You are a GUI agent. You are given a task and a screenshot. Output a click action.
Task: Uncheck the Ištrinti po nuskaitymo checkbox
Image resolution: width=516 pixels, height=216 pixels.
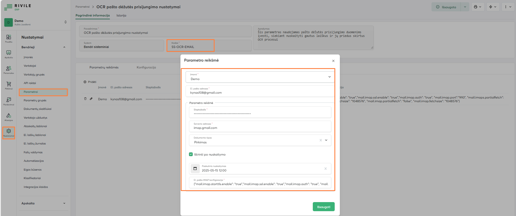pos(191,154)
